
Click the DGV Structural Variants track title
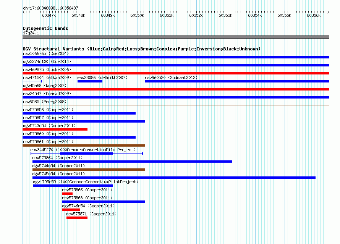tap(142, 49)
